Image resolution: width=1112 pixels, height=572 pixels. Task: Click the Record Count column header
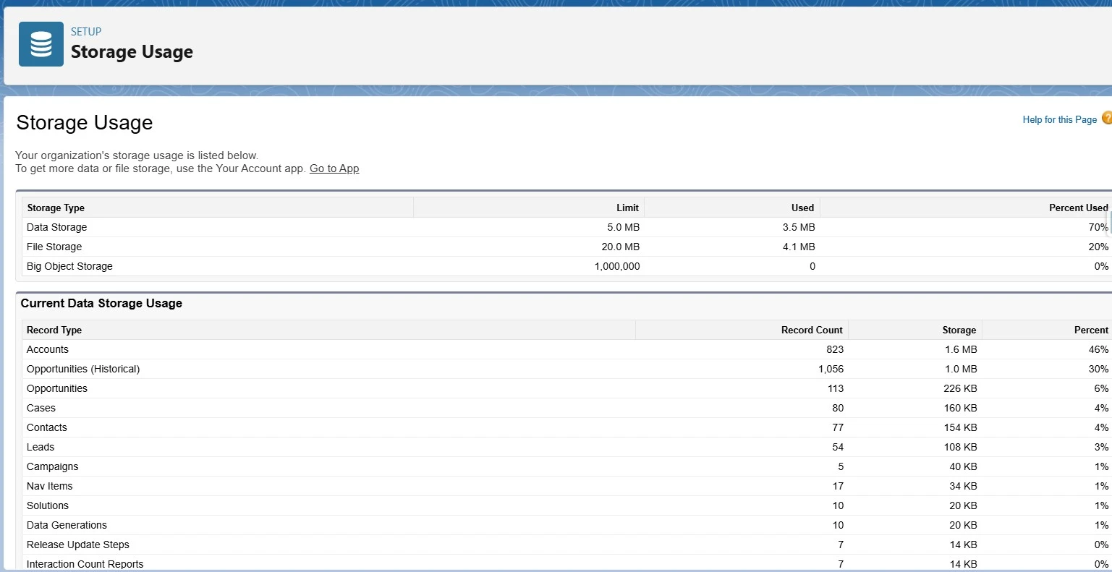[x=811, y=330]
